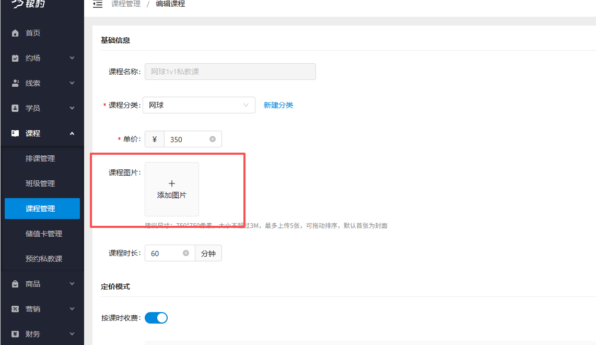Click the 线索 leads icon

[x=14, y=83]
